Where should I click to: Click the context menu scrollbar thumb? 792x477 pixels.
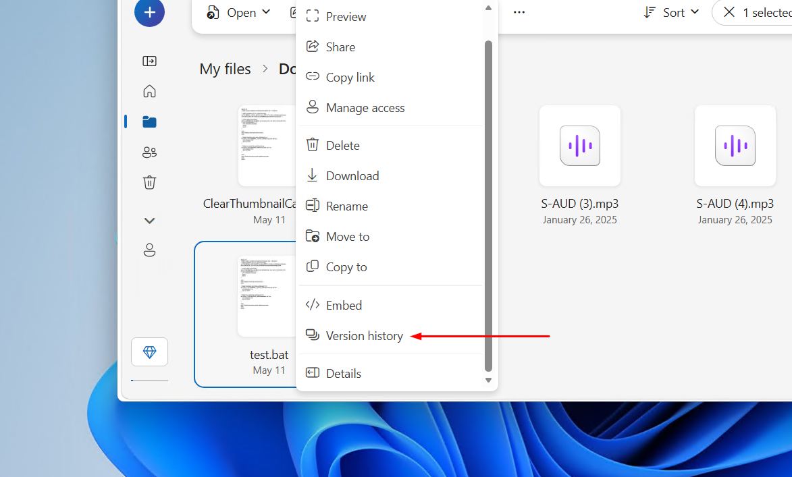(x=488, y=206)
